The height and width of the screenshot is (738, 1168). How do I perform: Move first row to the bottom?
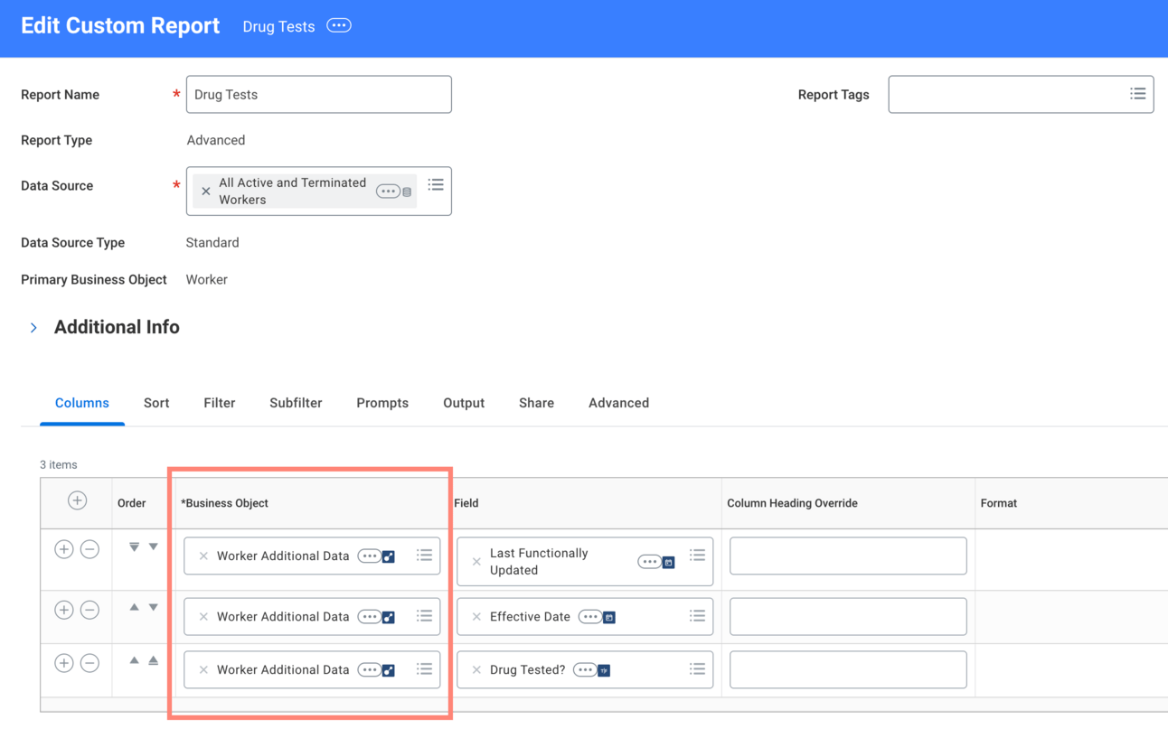(134, 547)
